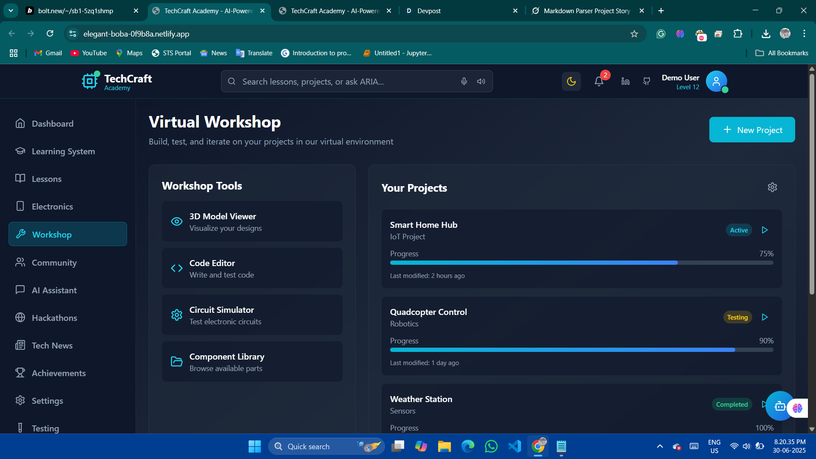Open the notifications bell
The image size is (816, 459).
tap(599, 81)
